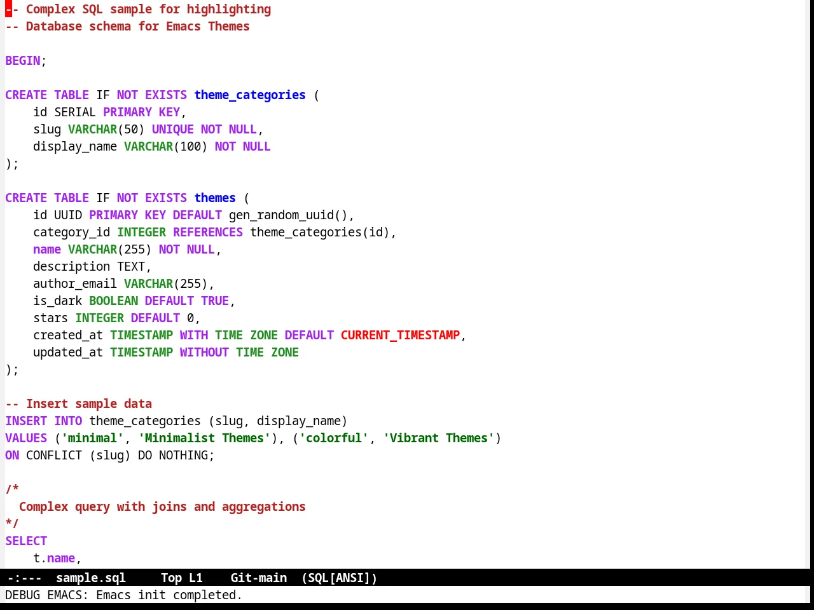814x610 pixels.
Task: Click INSERT INTO keyword
Action: point(44,421)
